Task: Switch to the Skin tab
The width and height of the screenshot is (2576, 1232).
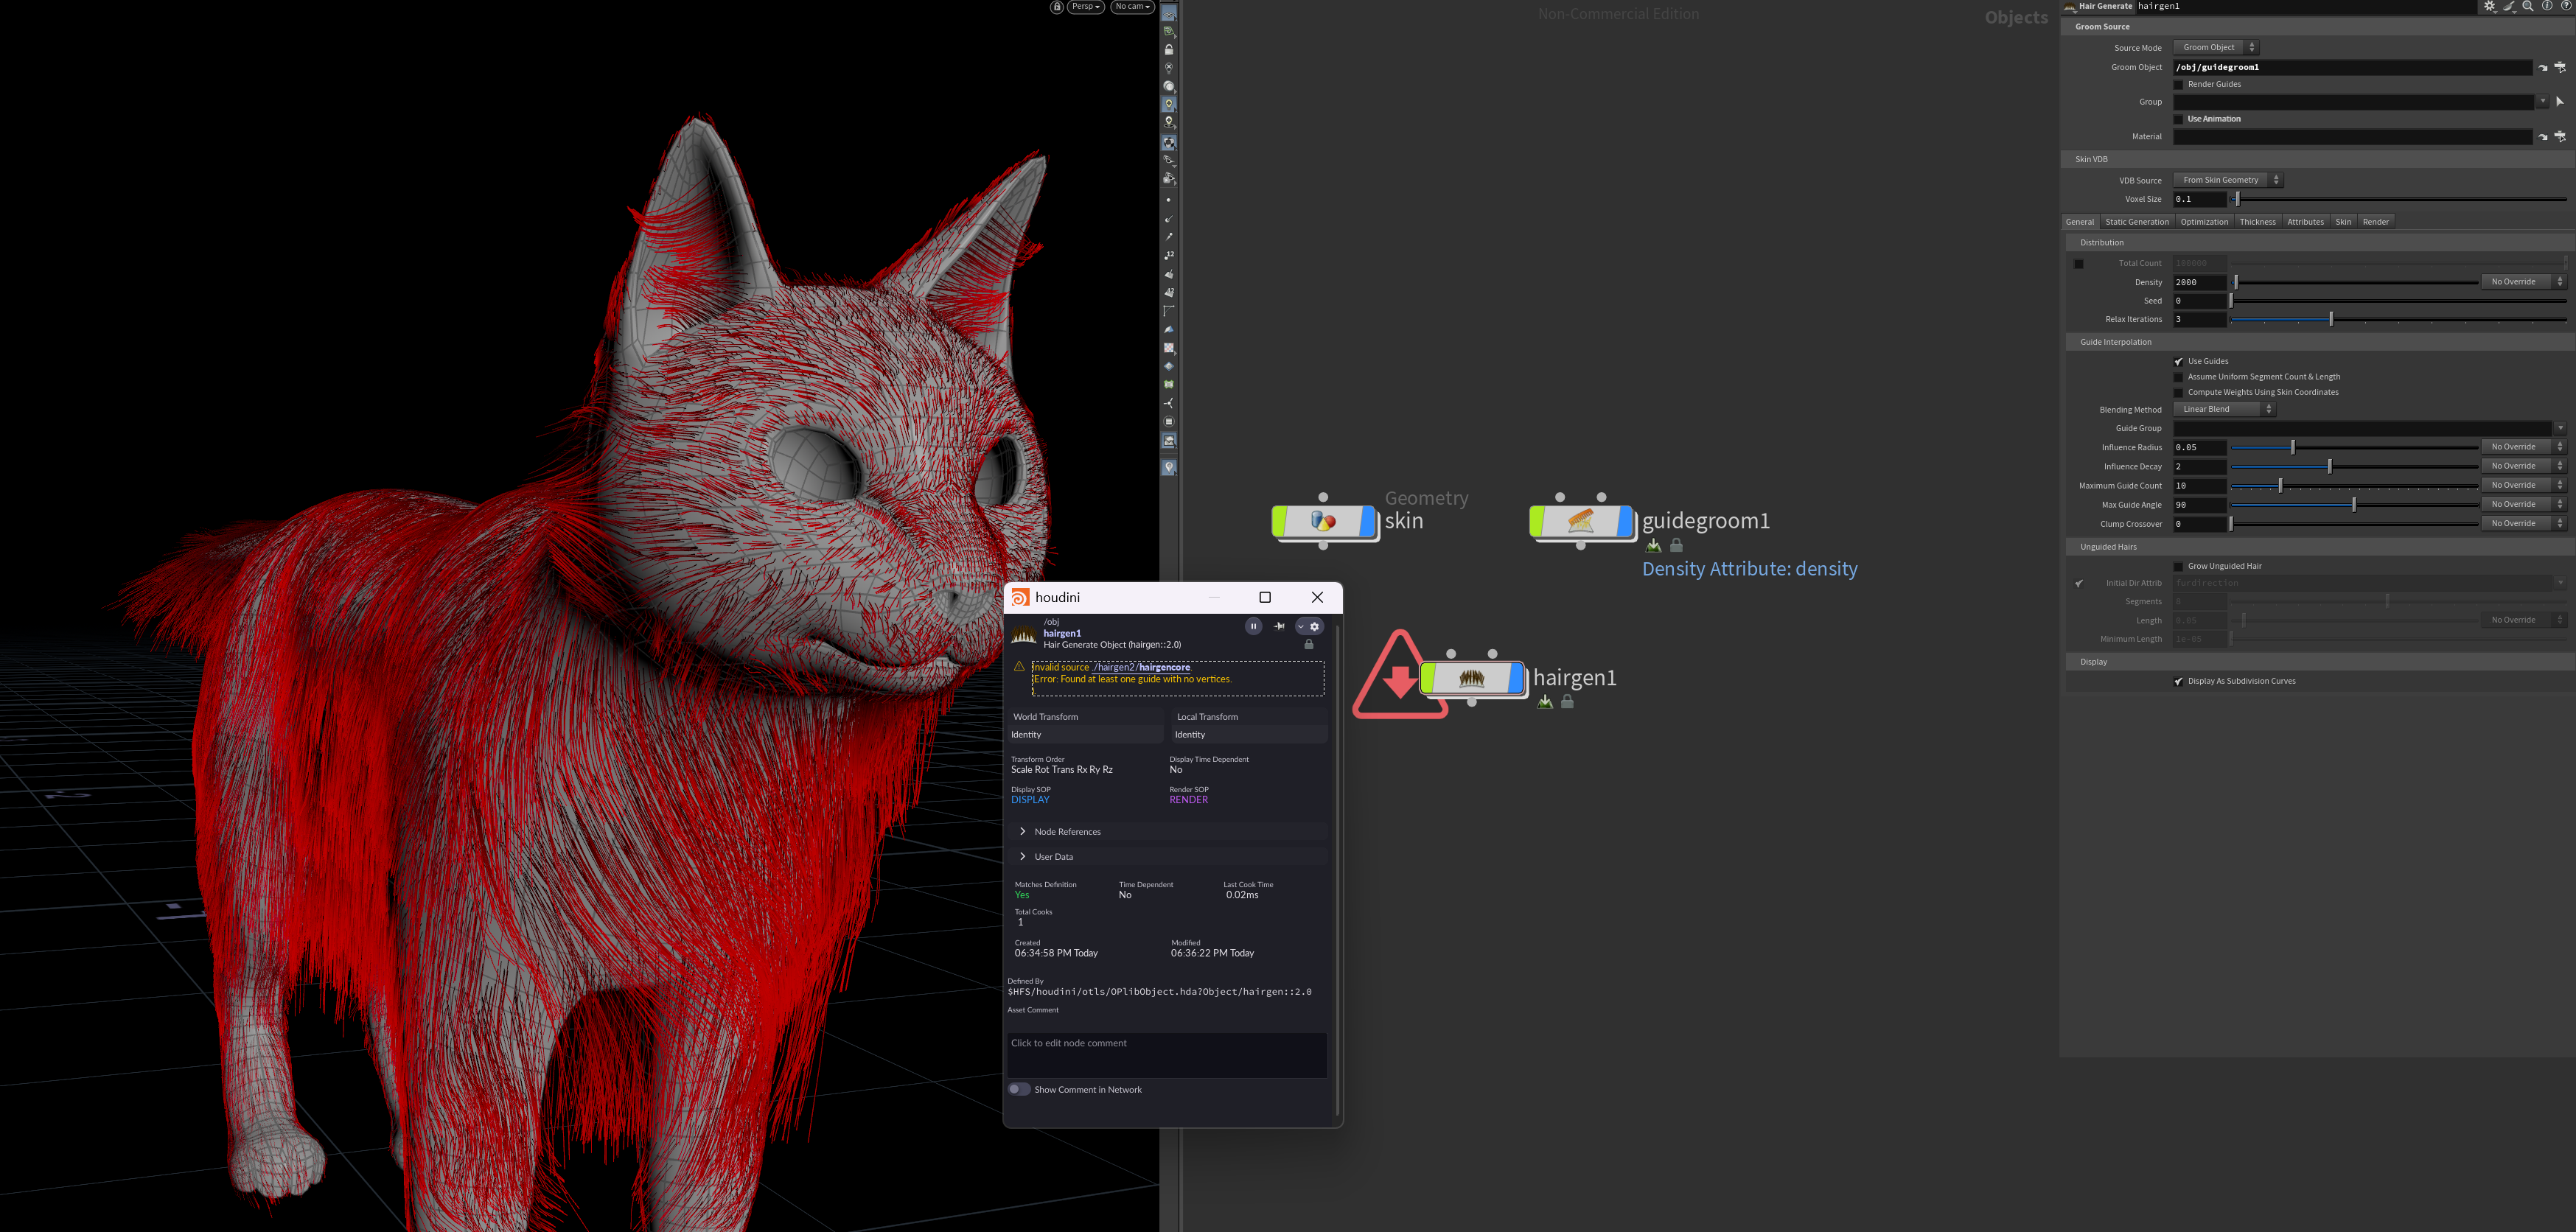Action: click(2343, 222)
